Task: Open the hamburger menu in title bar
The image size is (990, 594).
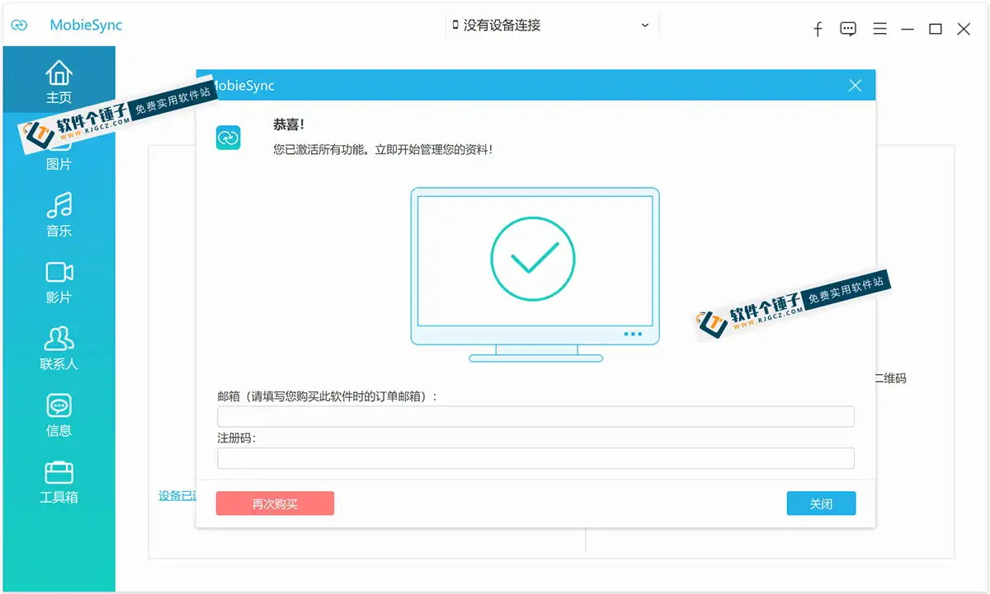Action: (880, 29)
